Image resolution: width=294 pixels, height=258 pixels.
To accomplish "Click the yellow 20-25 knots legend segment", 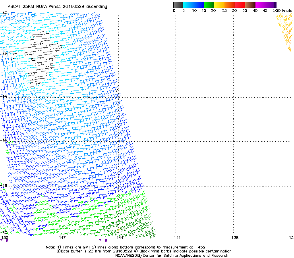I will [x=219, y=5].
